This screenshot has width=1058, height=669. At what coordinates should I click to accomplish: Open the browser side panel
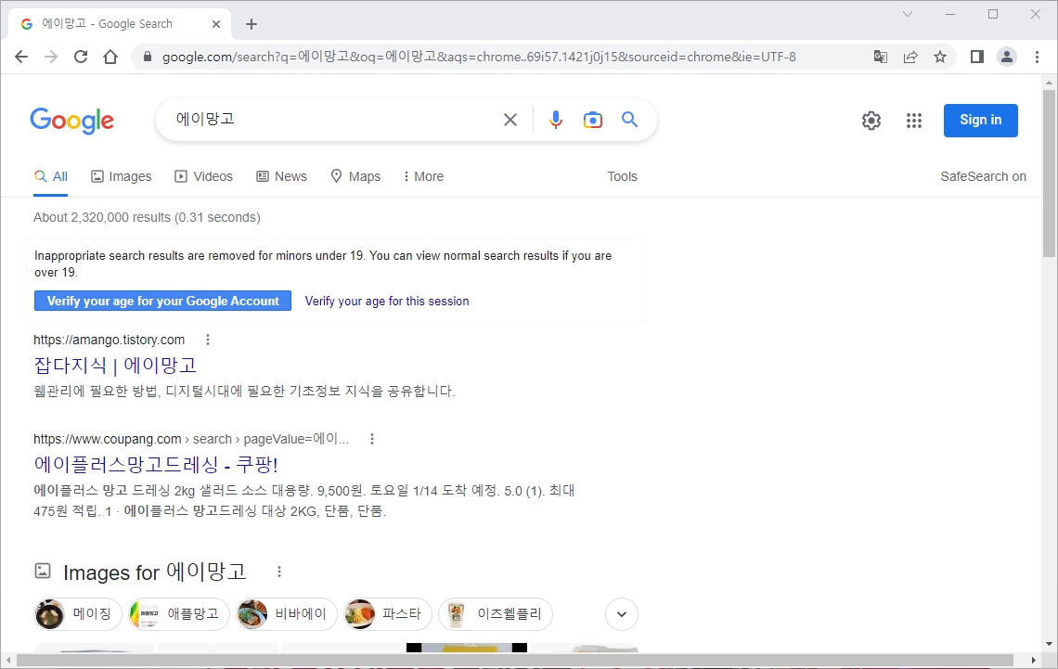click(x=977, y=57)
